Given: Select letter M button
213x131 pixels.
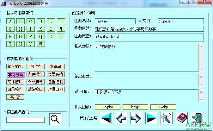Looking at the screenshot, I should (x=61, y=29).
